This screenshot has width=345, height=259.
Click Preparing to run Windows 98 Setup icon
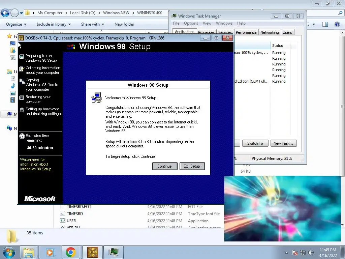click(x=22, y=57)
